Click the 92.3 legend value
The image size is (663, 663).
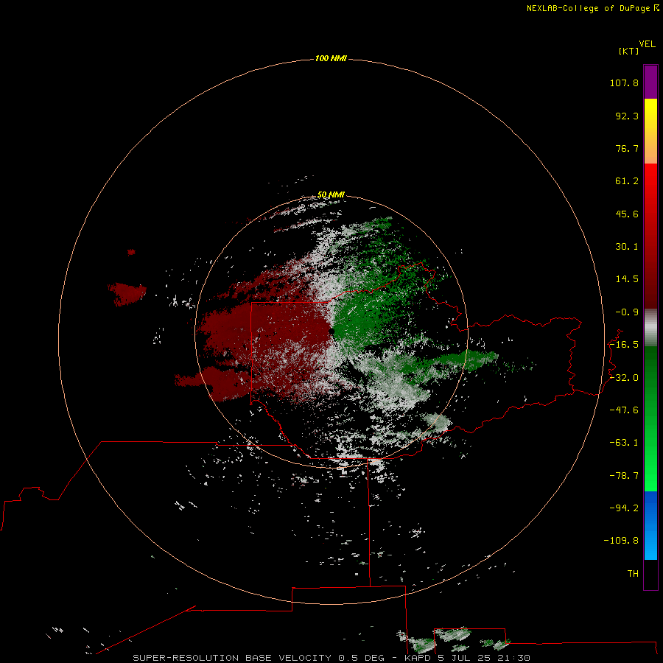[627, 116]
